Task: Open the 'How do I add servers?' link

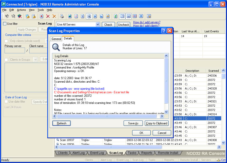Action: click(147, 22)
